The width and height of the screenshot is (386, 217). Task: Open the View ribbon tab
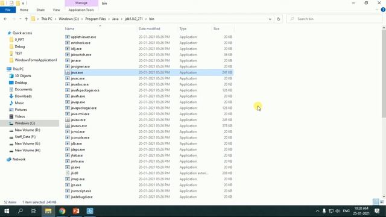[x=56, y=10]
